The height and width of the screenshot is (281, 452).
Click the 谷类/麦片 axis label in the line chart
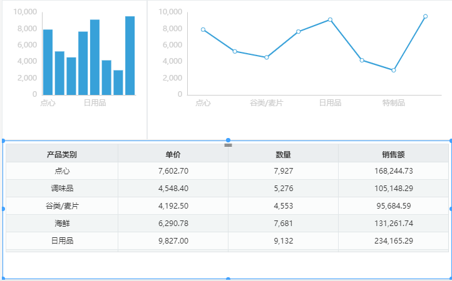pos(266,103)
